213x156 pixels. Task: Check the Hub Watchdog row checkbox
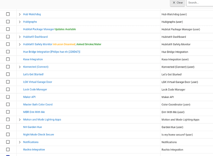(x=8, y=14)
